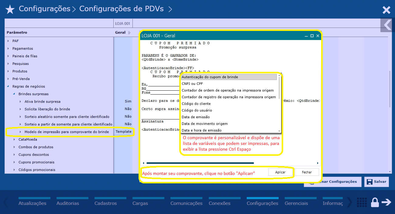Expand Cupons descontos node
395x214 pixels.
point(14,155)
